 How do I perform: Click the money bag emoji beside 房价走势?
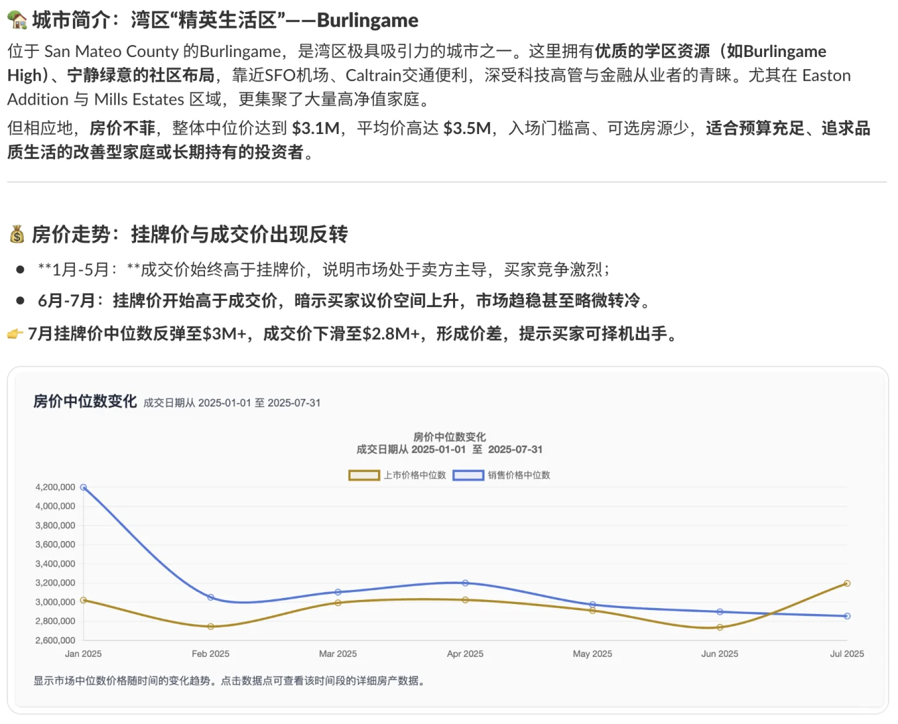coord(17,235)
